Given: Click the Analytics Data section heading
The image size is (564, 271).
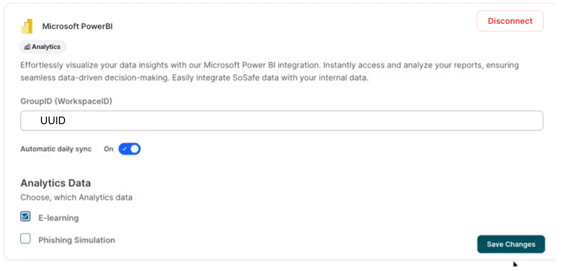Looking at the screenshot, I should 56,183.
